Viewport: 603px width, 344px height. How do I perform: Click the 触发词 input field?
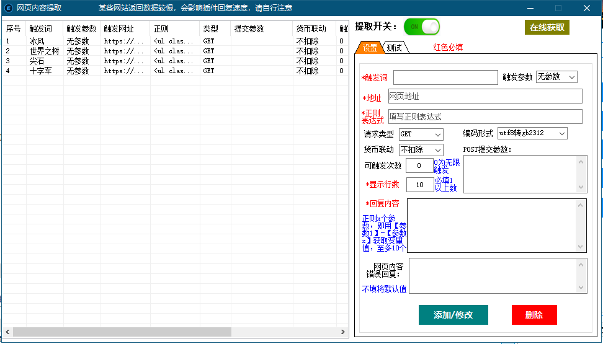pyautogui.click(x=445, y=77)
